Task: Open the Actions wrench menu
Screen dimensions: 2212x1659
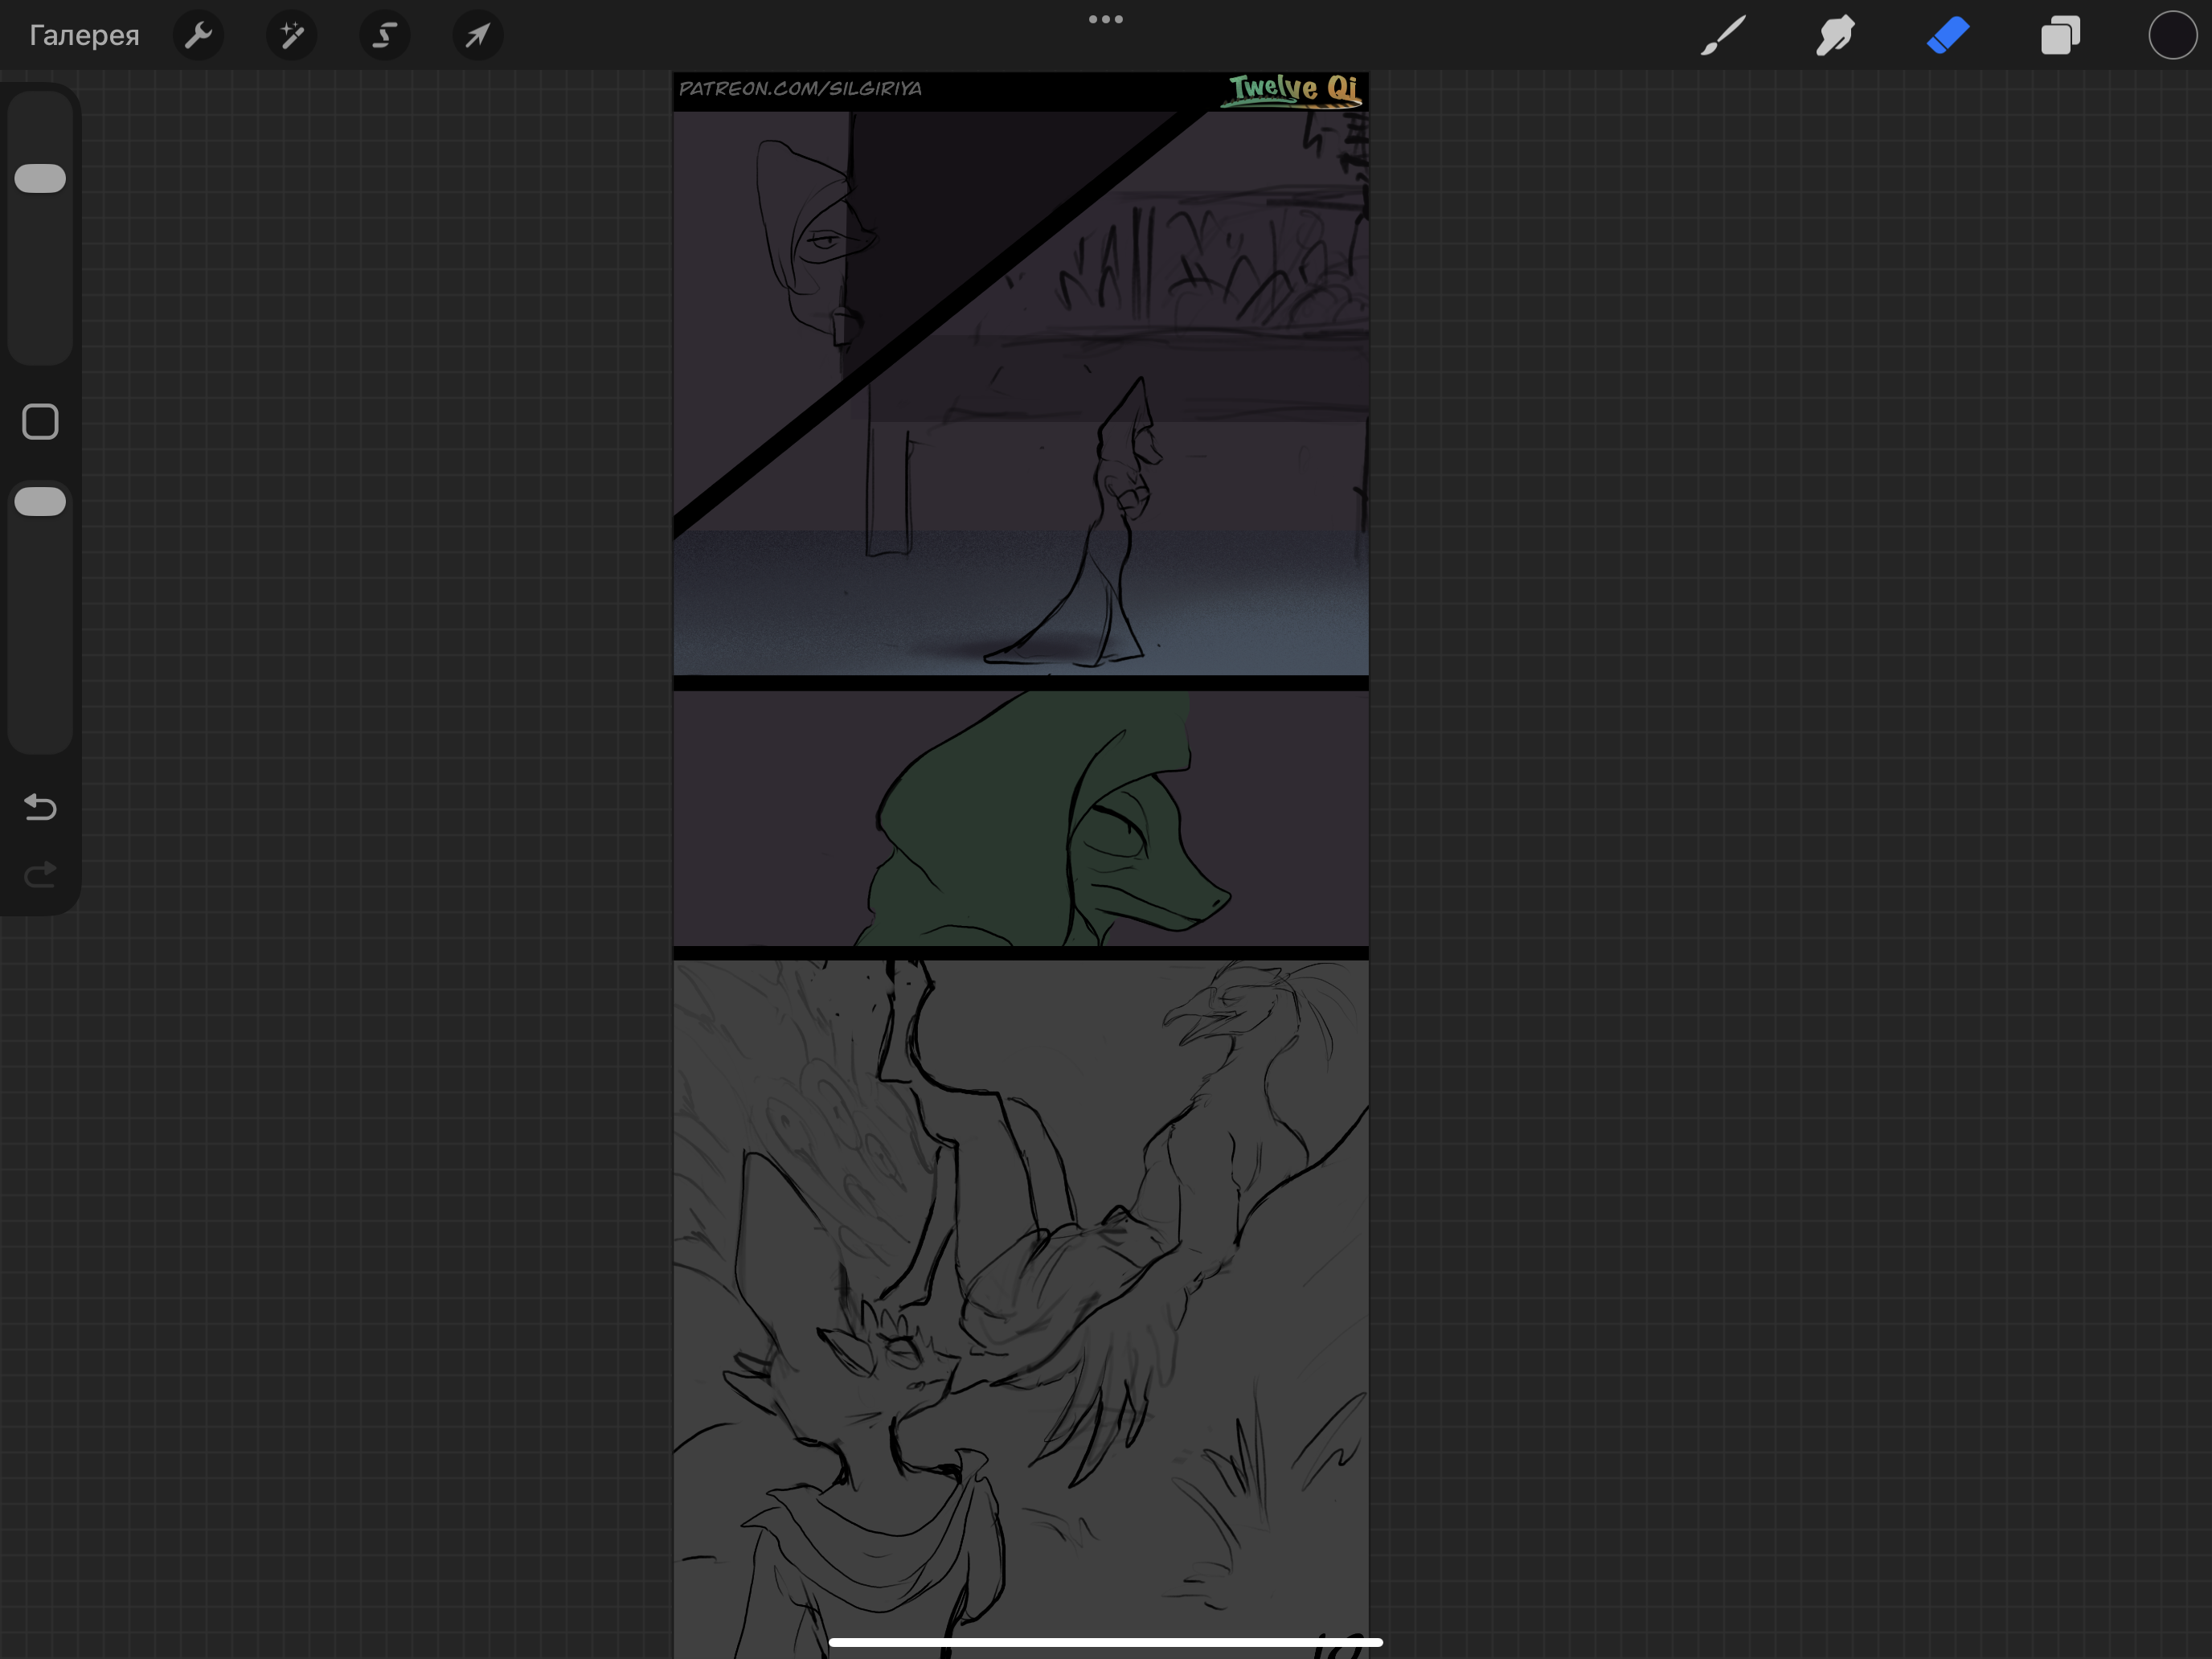Action: pos(198,36)
